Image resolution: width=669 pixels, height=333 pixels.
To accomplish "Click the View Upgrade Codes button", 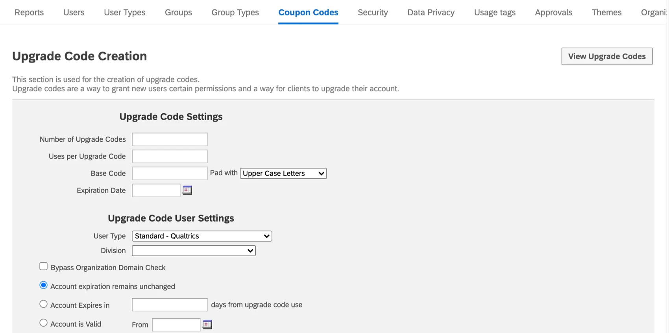I will coord(606,56).
